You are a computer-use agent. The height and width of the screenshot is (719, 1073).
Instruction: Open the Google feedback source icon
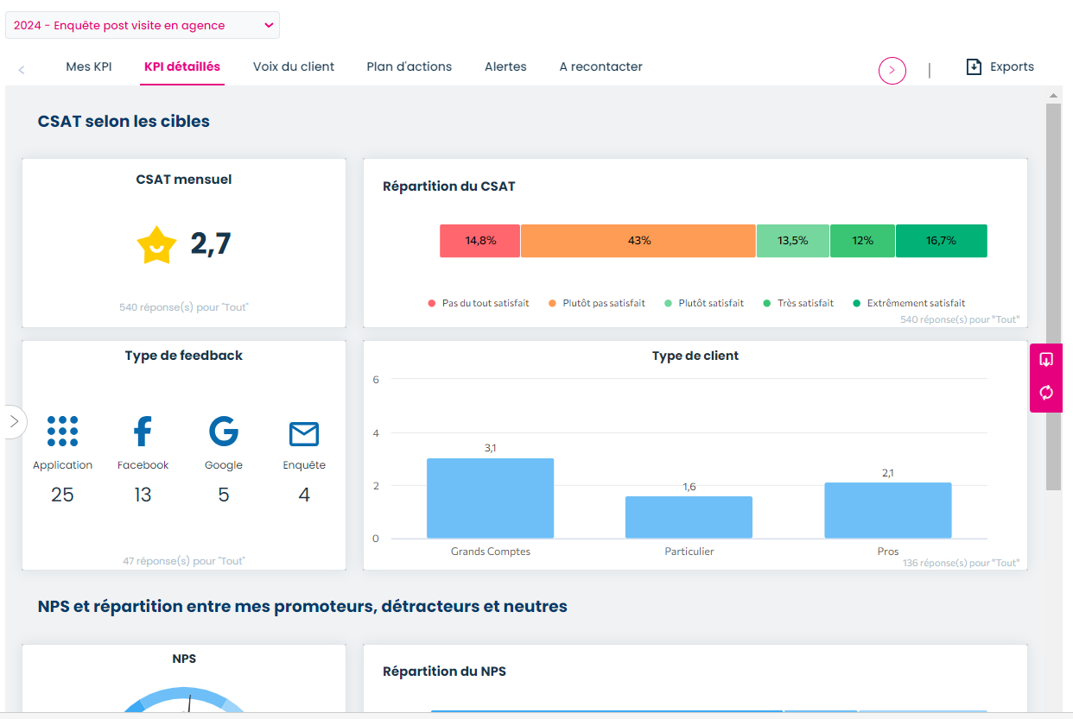tap(223, 431)
